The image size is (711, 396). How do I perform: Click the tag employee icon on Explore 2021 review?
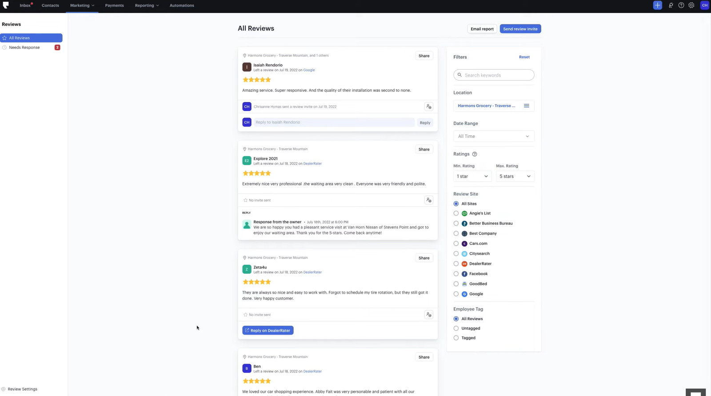coord(429,200)
